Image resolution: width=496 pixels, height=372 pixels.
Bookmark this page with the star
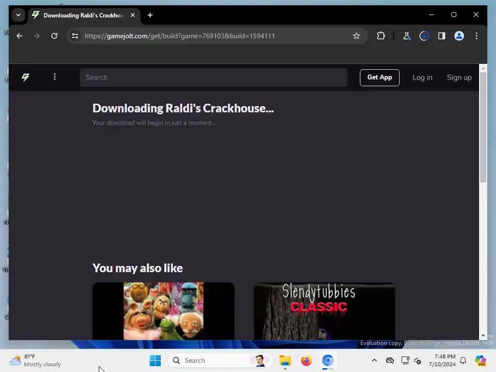pyautogui.click(x=356, y=36)
